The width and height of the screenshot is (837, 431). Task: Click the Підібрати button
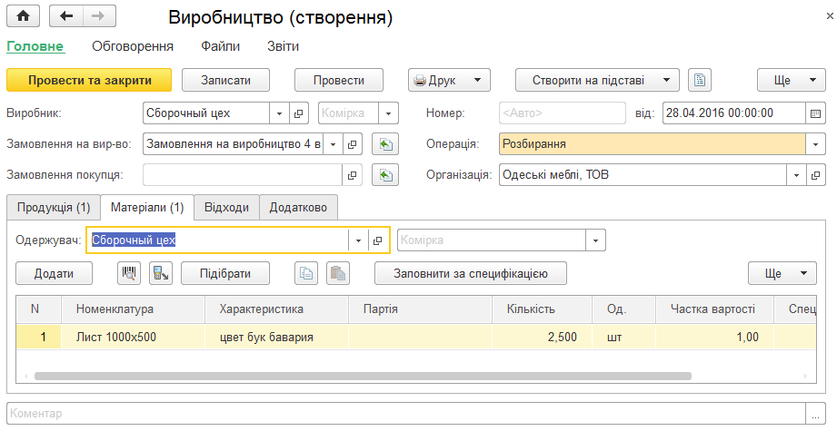[x=225, y=273]
